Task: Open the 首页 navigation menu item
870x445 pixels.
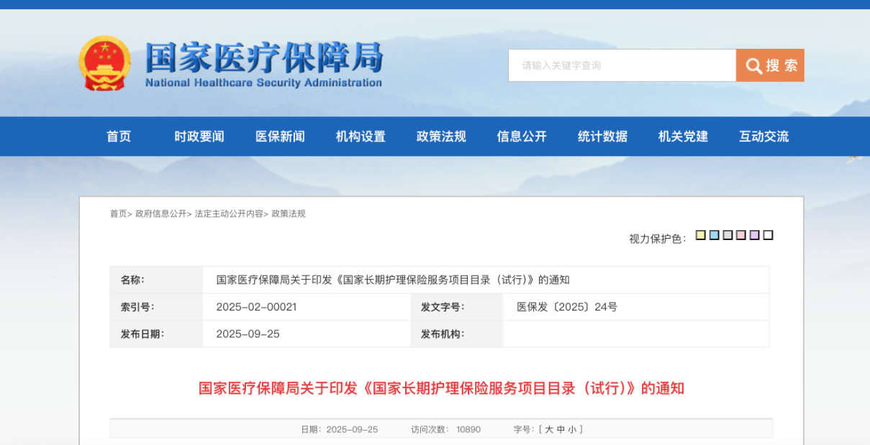Action: pos(119,137)
